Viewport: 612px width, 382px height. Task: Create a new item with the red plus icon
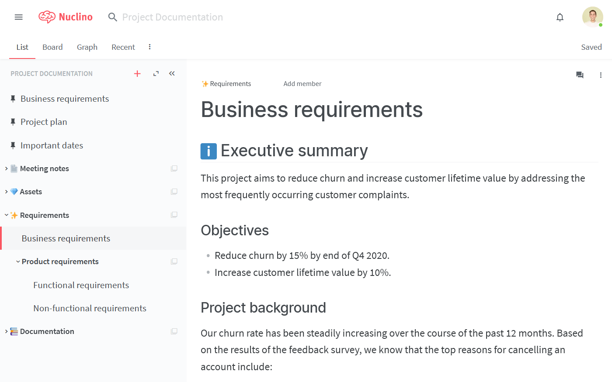pos(137,73)
